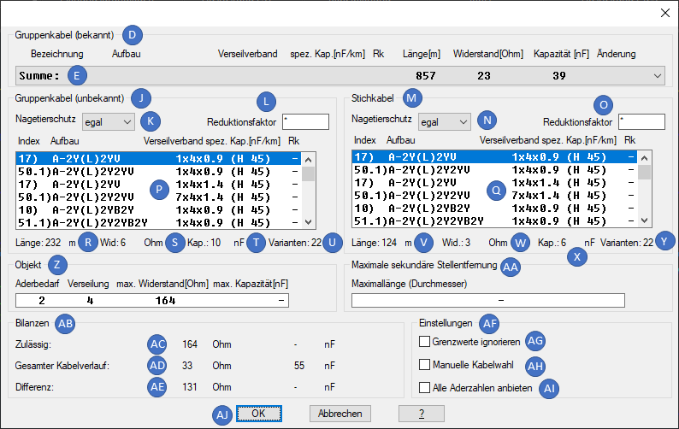The image size is (679, 429).
Task: Select 50.1)A-2Y(L)2Y2YV 7x4x1.4 in Gruppenkabel list
Action: pos(159,197)
